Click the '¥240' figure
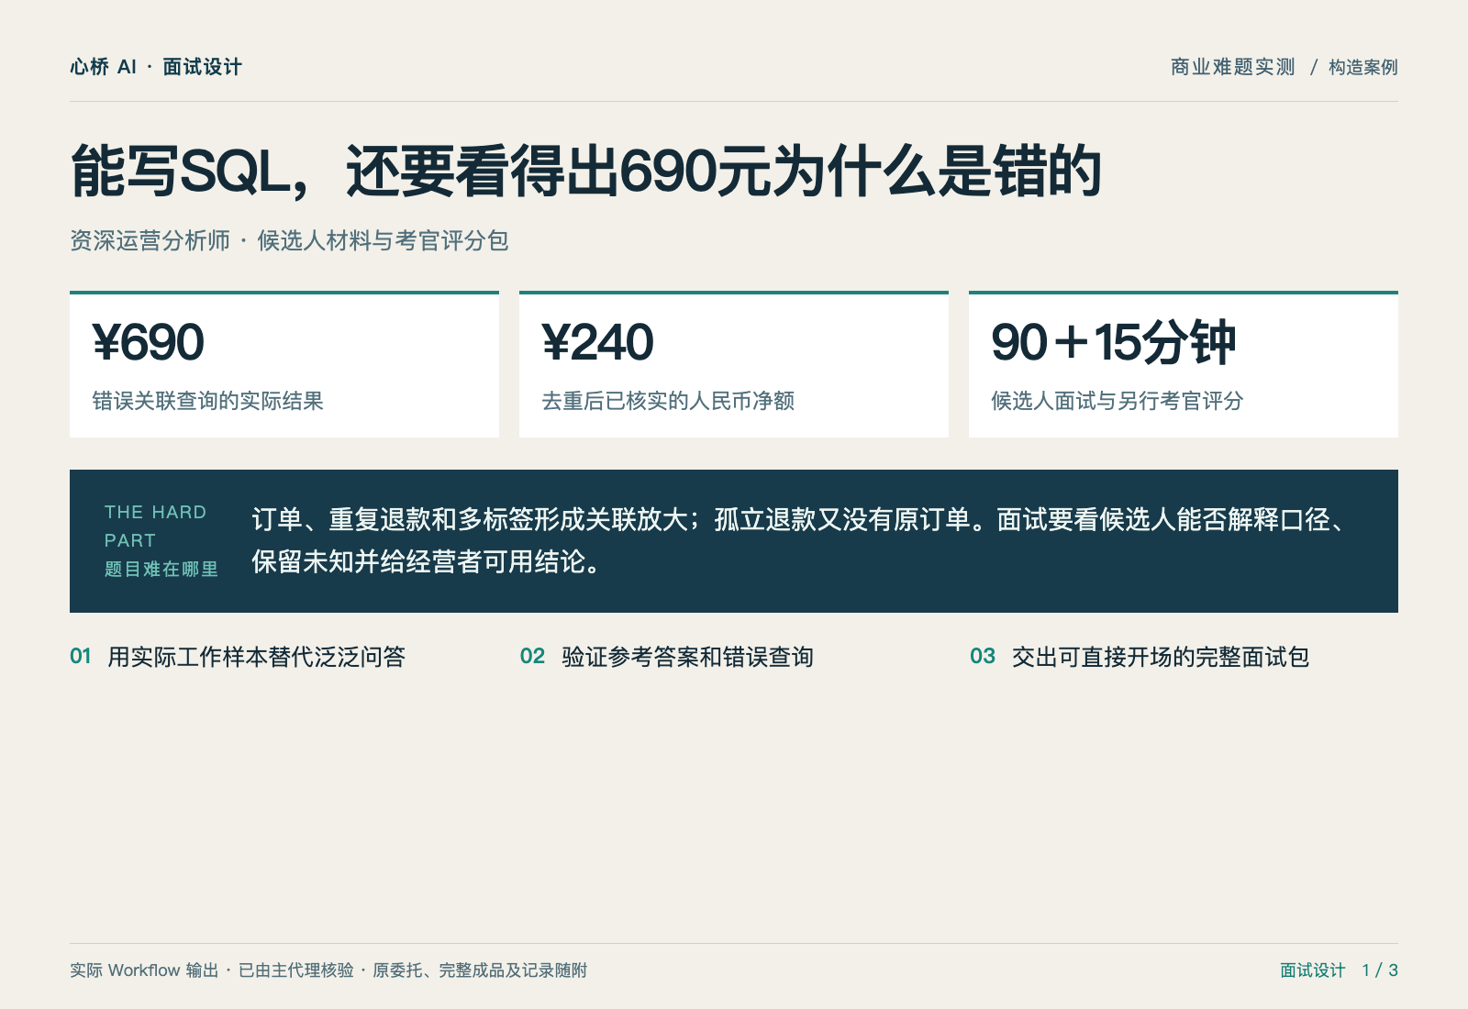Image resolution: width=1468 pixels, height=1009 pixels. tap(598, 343)
